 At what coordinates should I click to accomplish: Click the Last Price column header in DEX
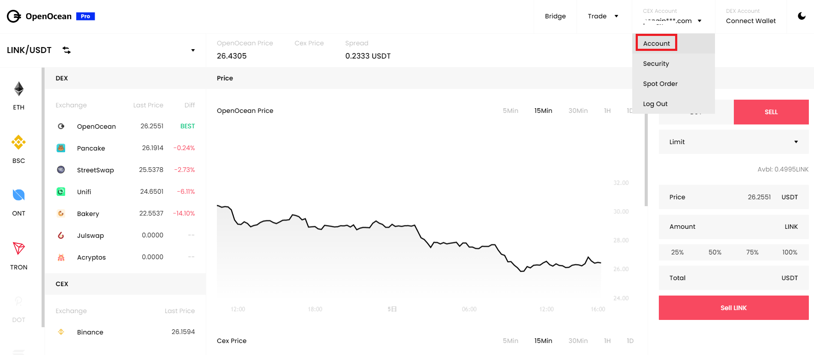[148, 105]
